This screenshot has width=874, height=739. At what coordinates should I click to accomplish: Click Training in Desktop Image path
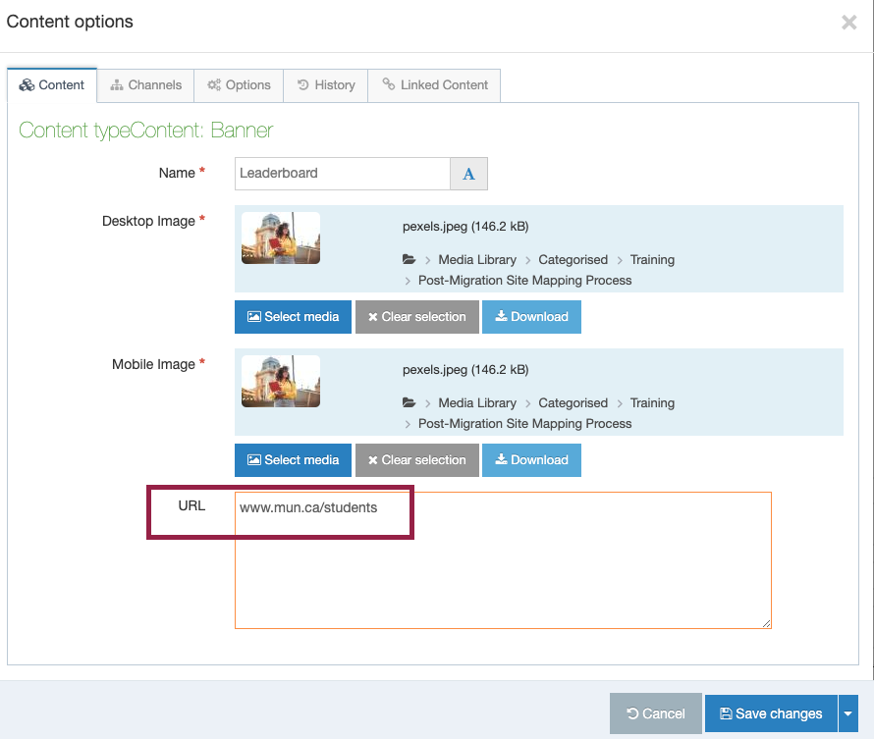coord(652,259)
